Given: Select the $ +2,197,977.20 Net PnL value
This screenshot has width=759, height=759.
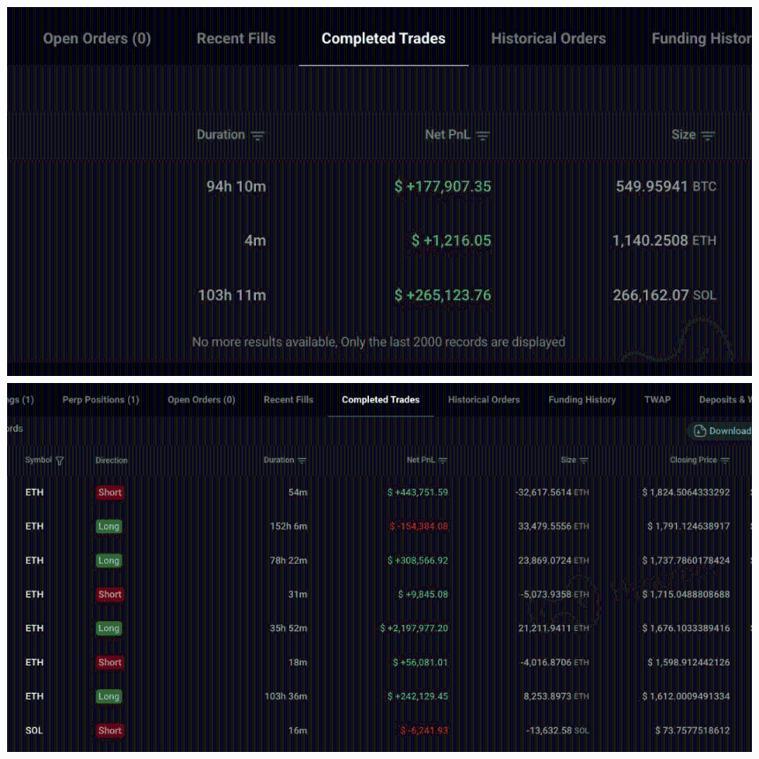Looking at the screenshot, I should [x=414, y=628].
